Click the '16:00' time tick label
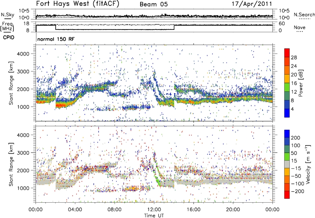 [193, 210]
